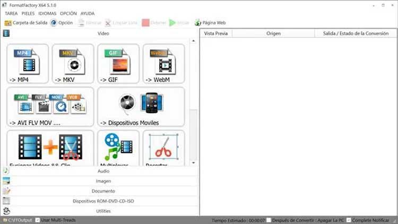Choose the -> GIF conversion tile
398x224 pixels.
pyautogui.click(x=118, y=64)
